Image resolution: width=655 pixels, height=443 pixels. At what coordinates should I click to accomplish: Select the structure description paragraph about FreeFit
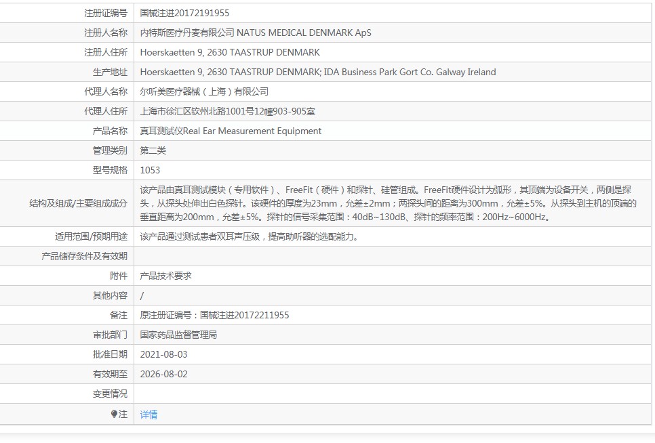click(x=388, y=203)
